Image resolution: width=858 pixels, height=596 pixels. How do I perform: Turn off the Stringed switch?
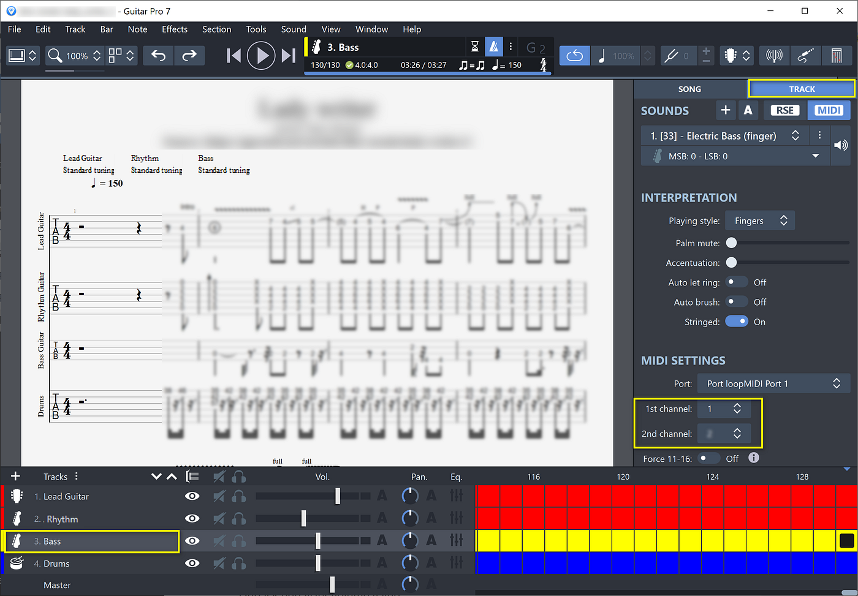[x=737, y=321]
